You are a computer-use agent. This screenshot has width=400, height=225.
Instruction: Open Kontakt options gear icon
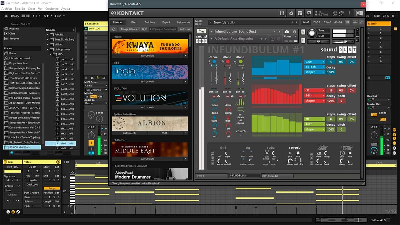click(291, 13)
